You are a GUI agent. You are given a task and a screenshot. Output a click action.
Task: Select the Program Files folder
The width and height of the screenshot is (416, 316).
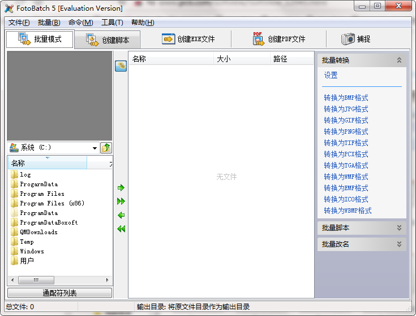pyautogui.click(x=37, y=194)
